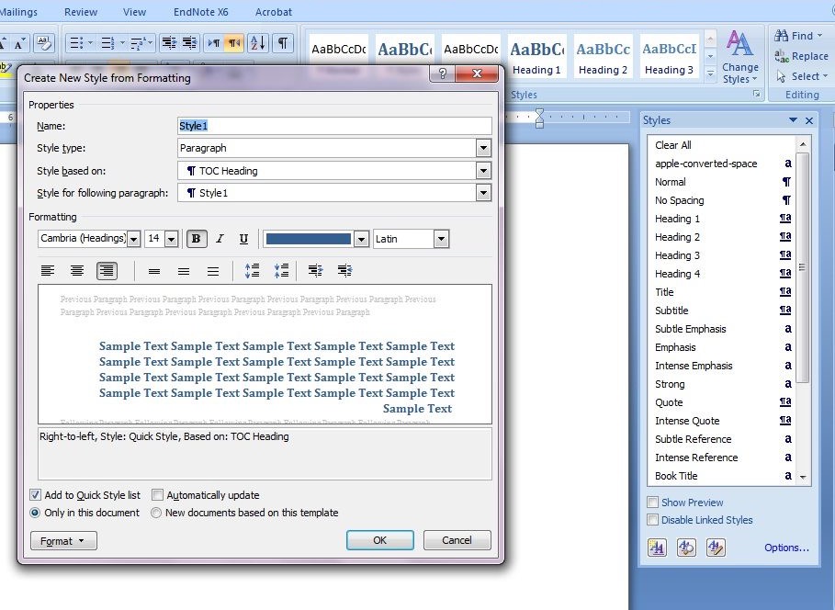Open Manage Styles from Styles pane

pos(716,548)
